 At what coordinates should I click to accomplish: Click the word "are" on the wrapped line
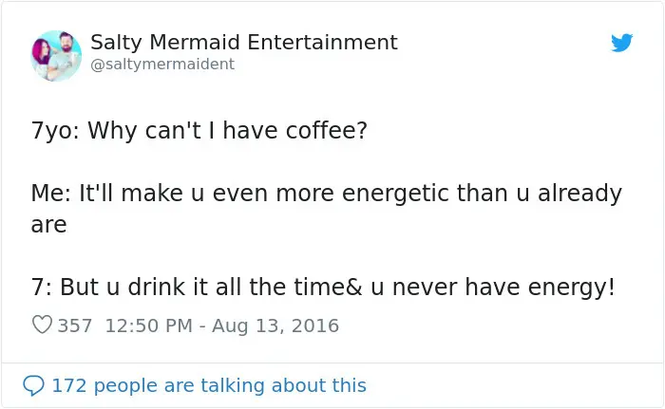(x=48, y=225)
